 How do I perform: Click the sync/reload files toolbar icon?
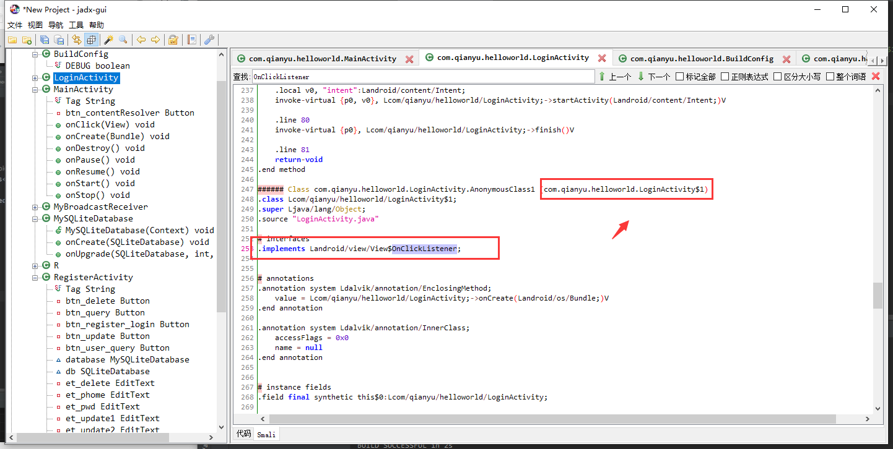pos(76,39)
